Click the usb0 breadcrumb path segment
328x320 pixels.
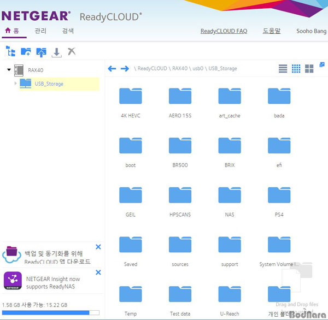pyautogui.click(x=198, y=69)
